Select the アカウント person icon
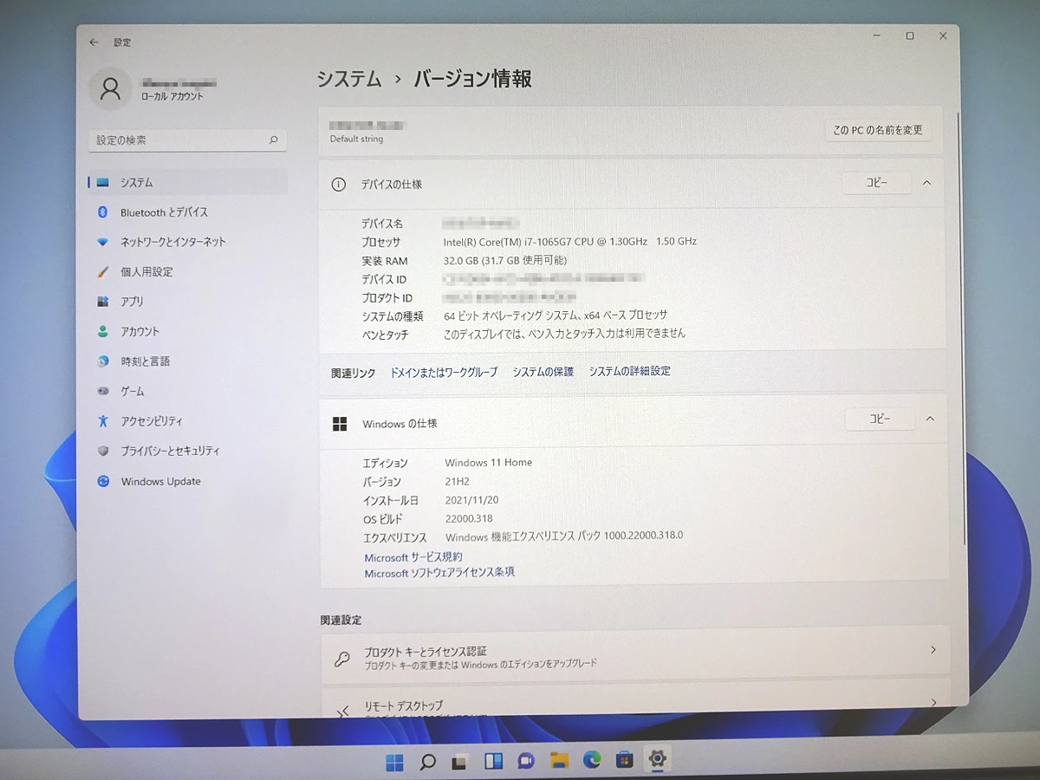This screenshot has height=780, width=1040. 102,331
